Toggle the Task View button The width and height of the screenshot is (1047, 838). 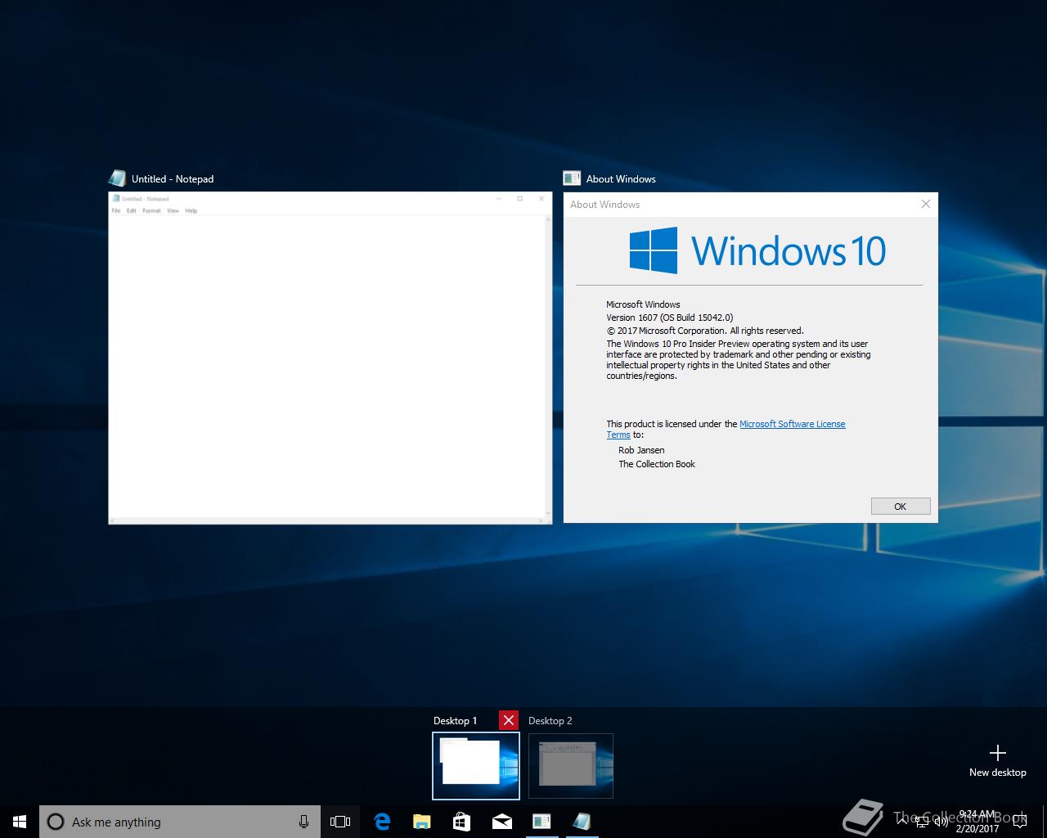click(x=340, y=822)
